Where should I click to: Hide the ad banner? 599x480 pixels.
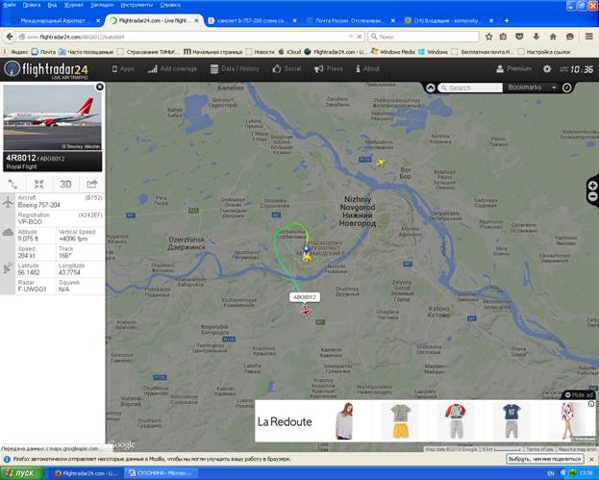(x=579, y=394)
